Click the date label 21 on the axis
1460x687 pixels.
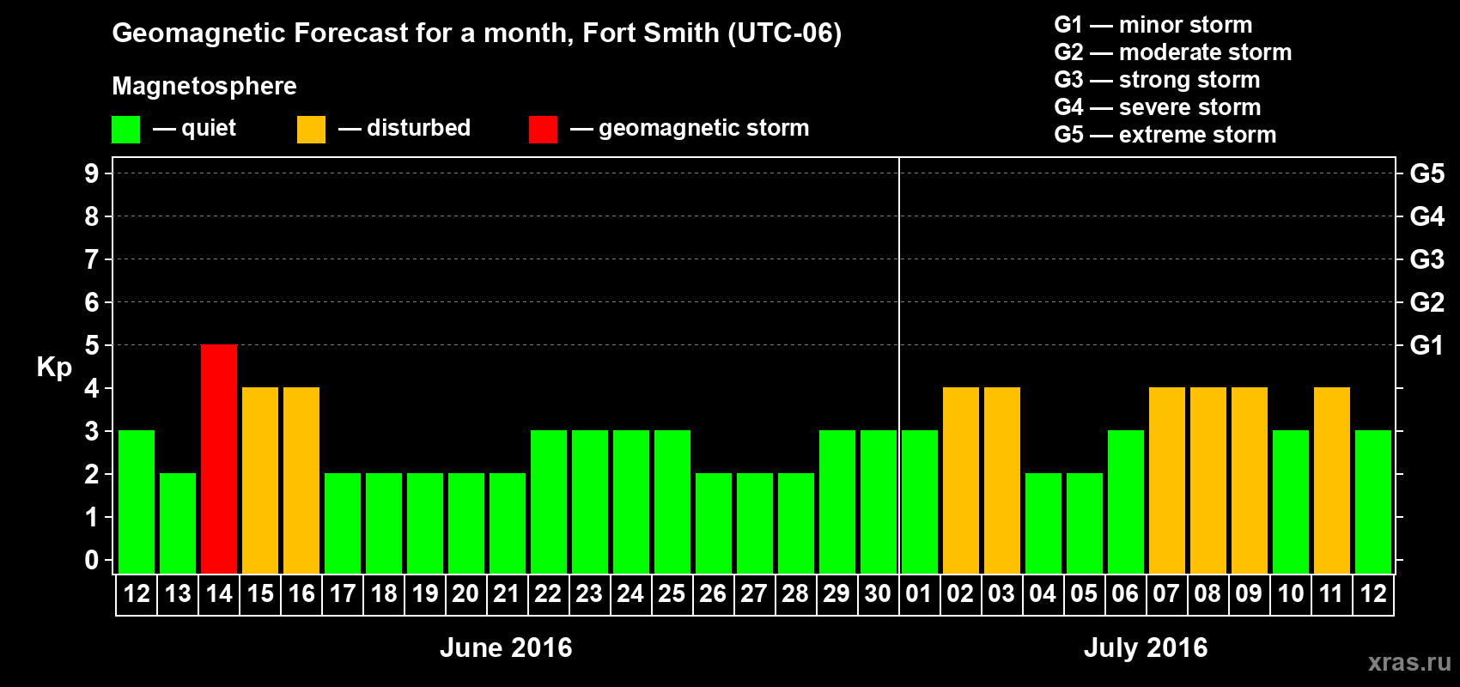[x=507, y=594]
